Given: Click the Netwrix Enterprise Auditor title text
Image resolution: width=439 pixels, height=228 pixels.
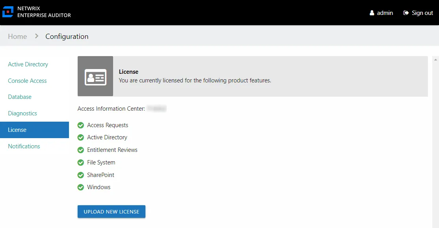Looking at the screenshot, I should tap(44, 12).
